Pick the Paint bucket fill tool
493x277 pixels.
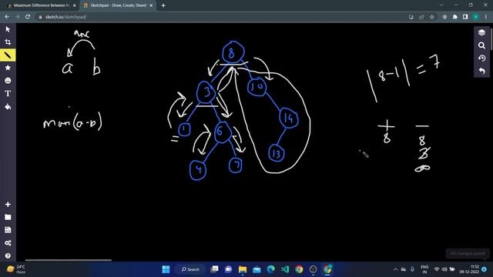[8, 107]
